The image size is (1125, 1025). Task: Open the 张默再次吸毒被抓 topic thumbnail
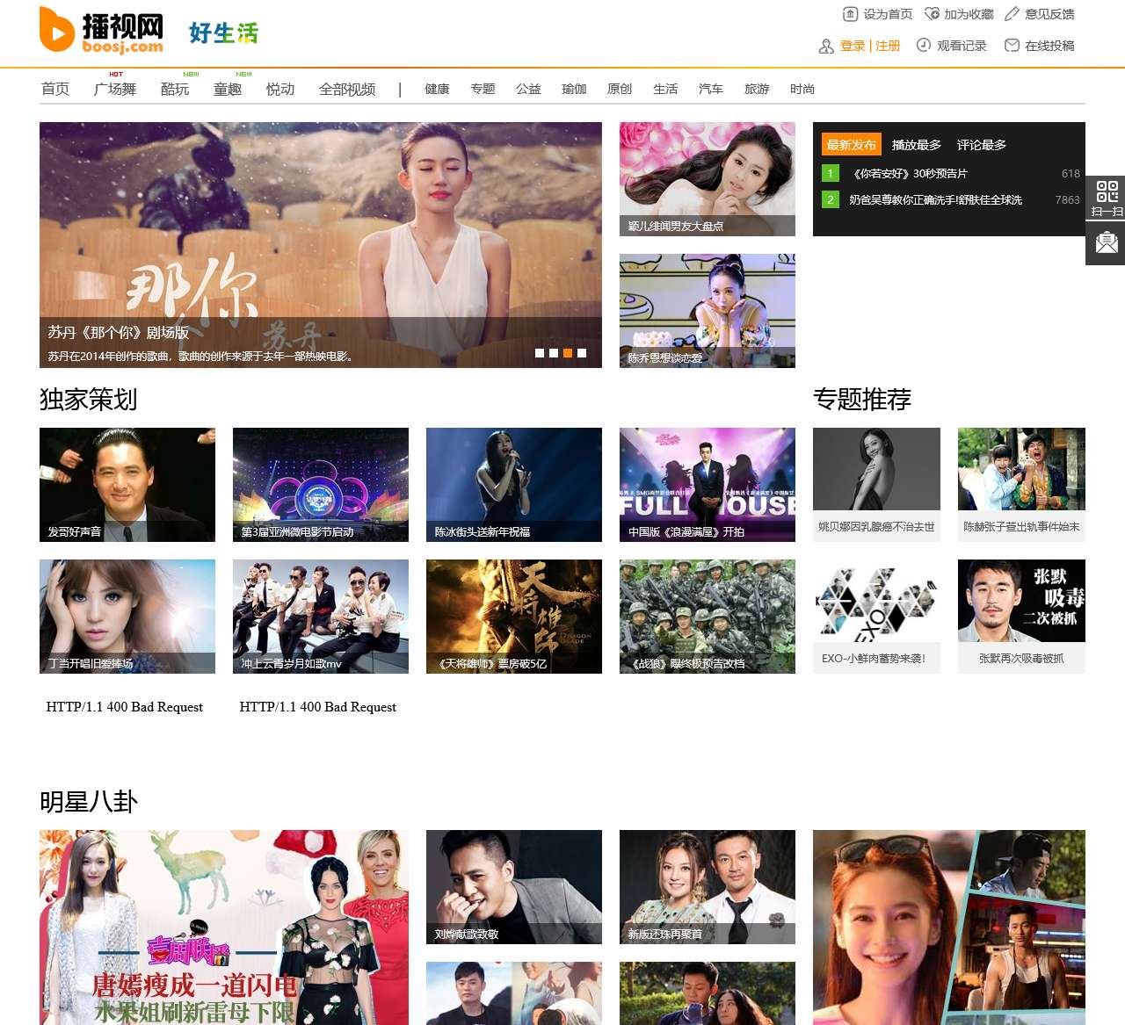[x=1021, y=616]
